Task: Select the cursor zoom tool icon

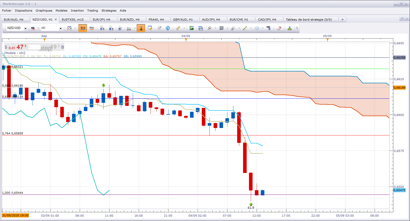Action: (x=120, y=28)
